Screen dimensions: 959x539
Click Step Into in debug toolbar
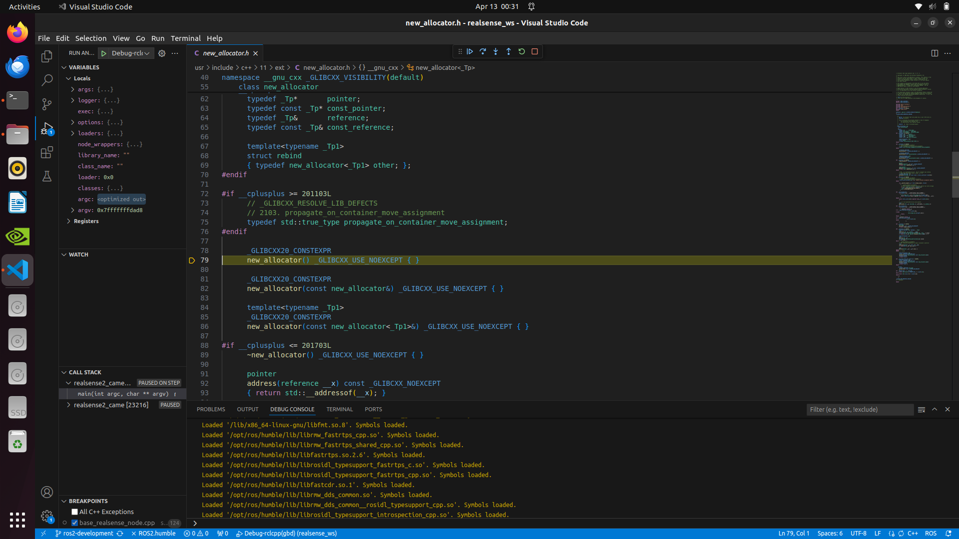pos(496,51)
